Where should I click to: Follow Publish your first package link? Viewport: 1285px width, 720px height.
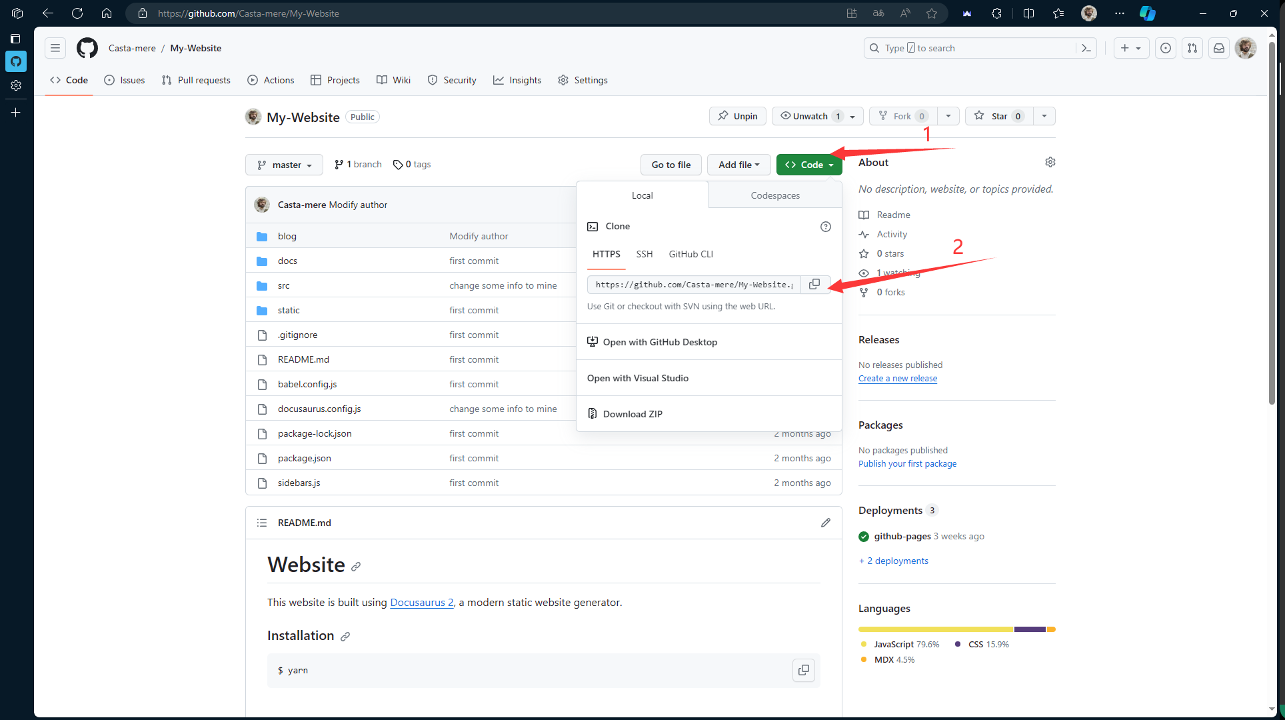click(907, 463)
